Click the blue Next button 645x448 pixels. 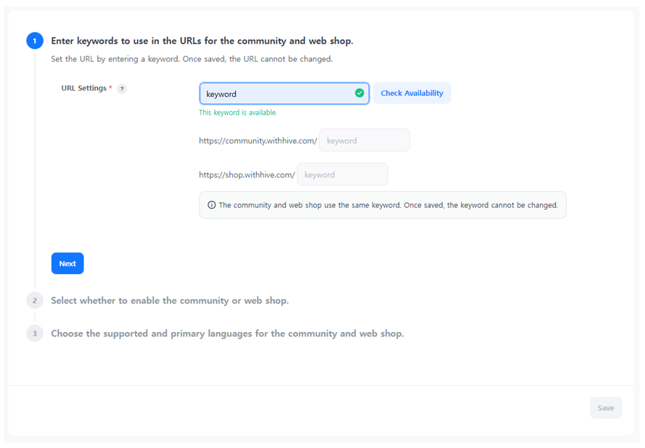[67, 263]
